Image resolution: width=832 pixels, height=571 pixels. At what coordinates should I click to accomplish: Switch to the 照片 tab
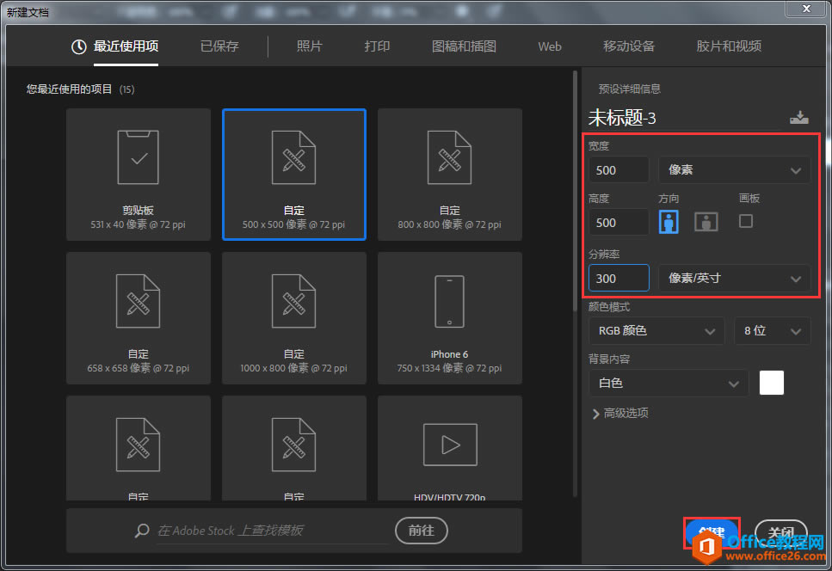click(310, 46)
